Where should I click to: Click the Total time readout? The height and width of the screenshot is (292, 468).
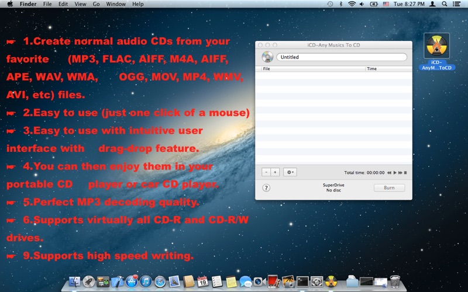coord(364,172)
